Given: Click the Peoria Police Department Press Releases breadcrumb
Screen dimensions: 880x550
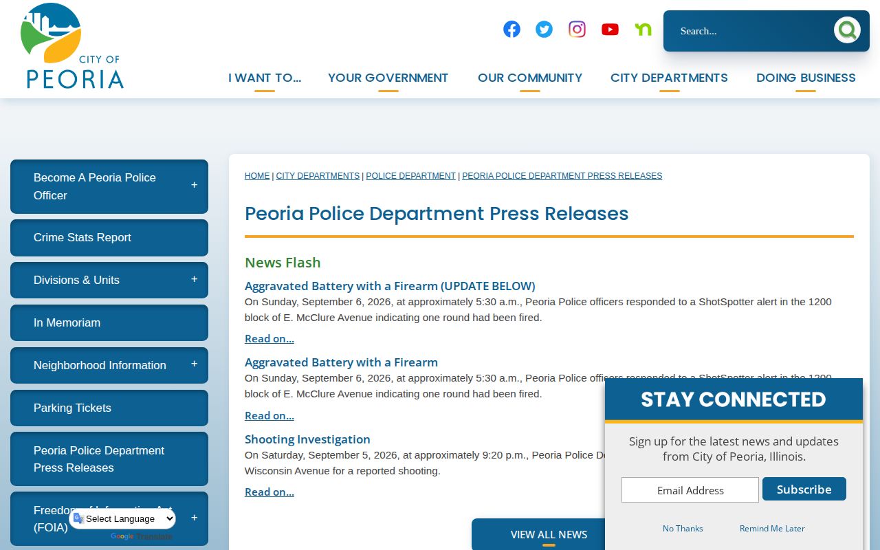Looking at the screenshot, I should [562, 176].
